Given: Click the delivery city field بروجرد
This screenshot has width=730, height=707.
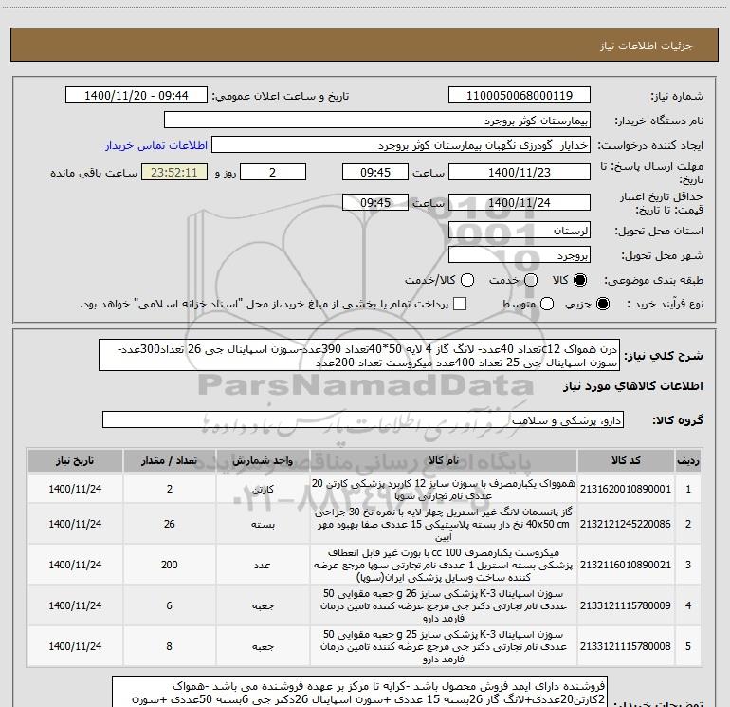Looking at the screenshot, I should pyautogui.click(x=520, y=255).
